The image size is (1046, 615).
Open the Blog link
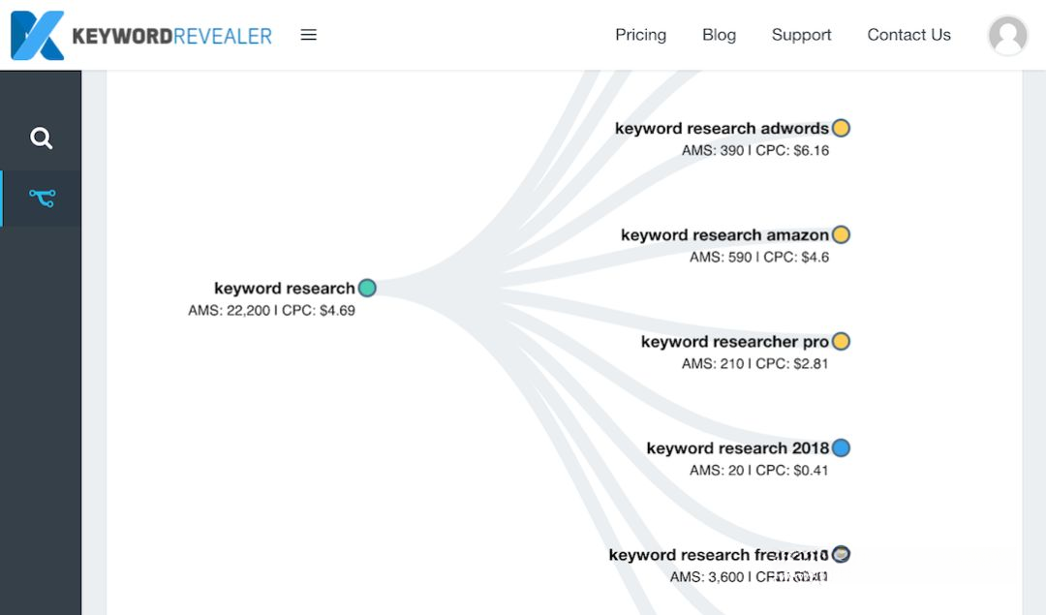click(719, 35)
